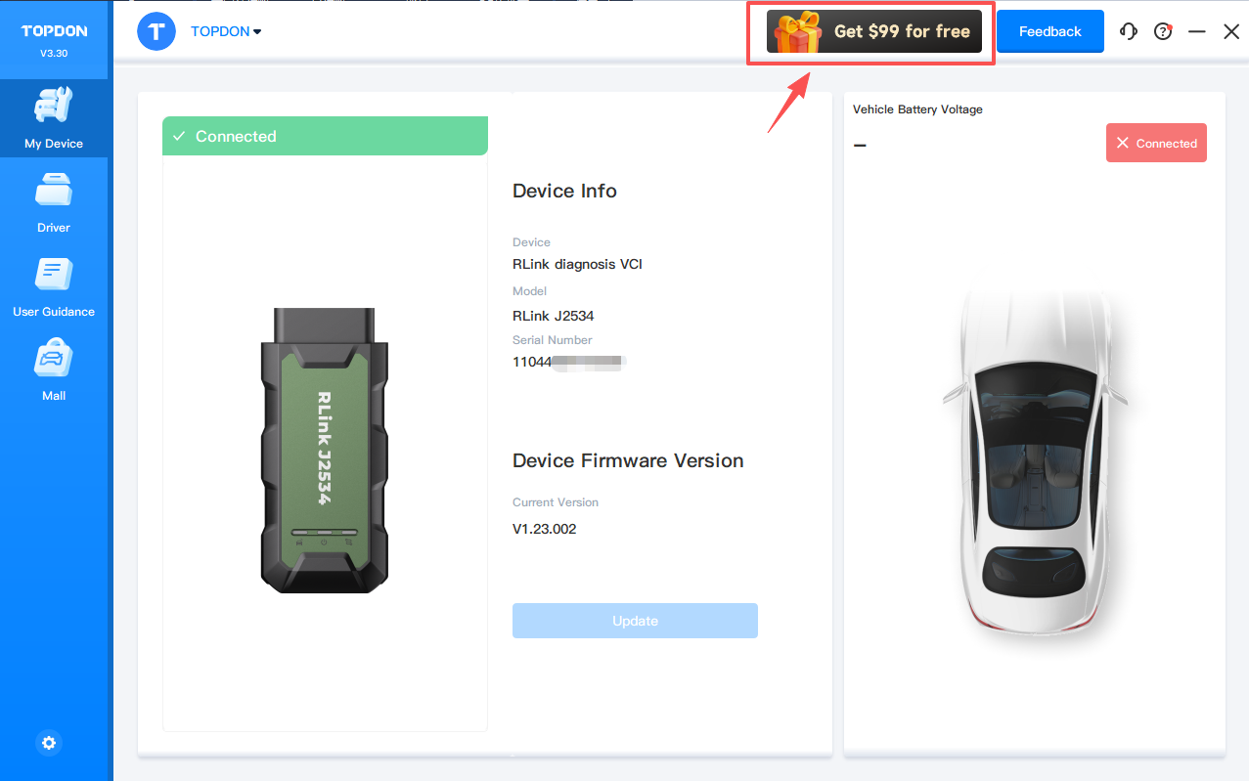This screenshot has height=781, width=1249.
Task: Minimize the TOPDON window
Action: pos(1196,31)
